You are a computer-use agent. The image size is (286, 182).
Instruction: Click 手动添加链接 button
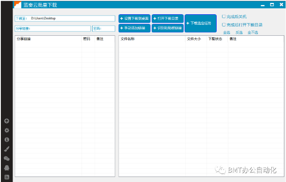[x=134, y=28]
